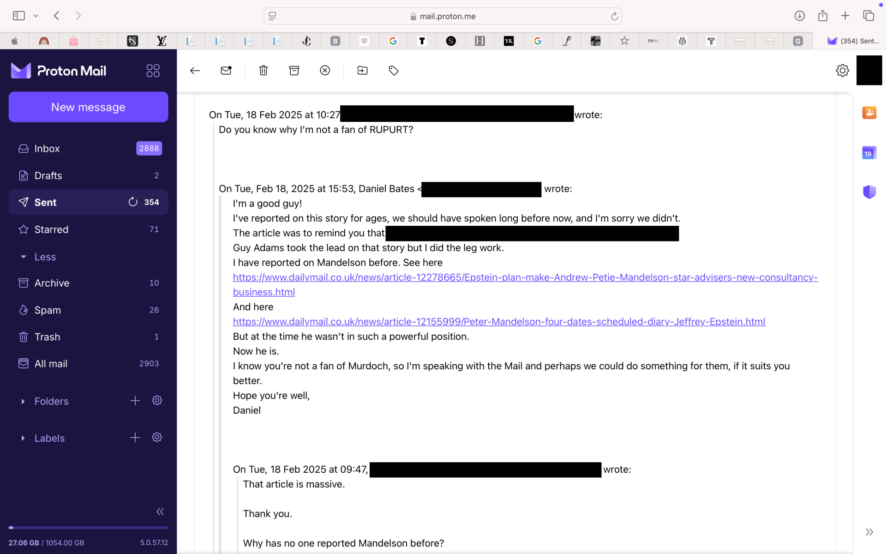Open the Inbox folder
This screenshot has height=554, width=886.
47,149
